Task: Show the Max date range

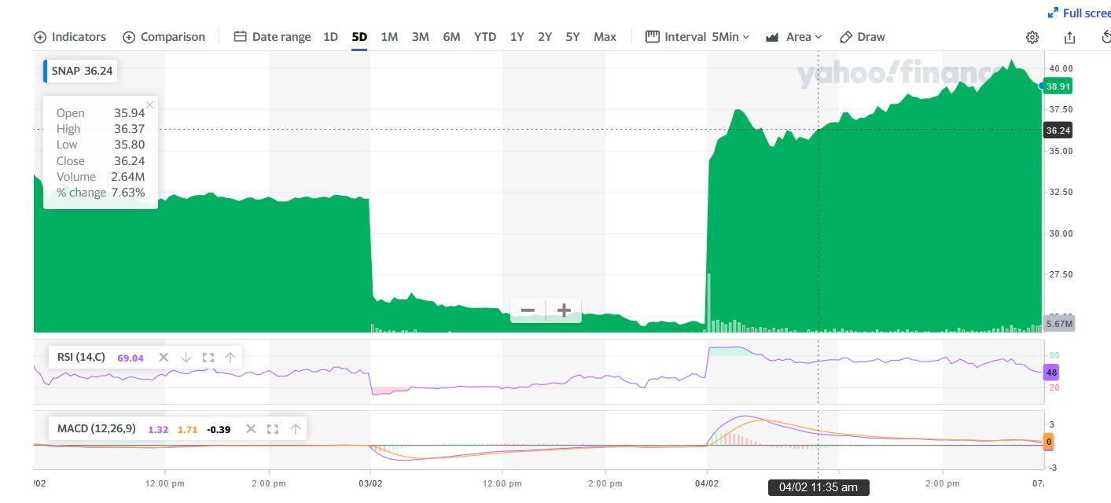Action: 605,37
